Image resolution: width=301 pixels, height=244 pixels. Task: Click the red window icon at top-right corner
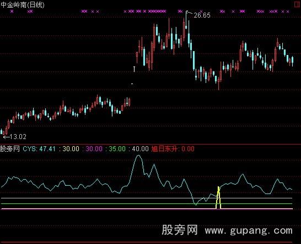point(298,4)
